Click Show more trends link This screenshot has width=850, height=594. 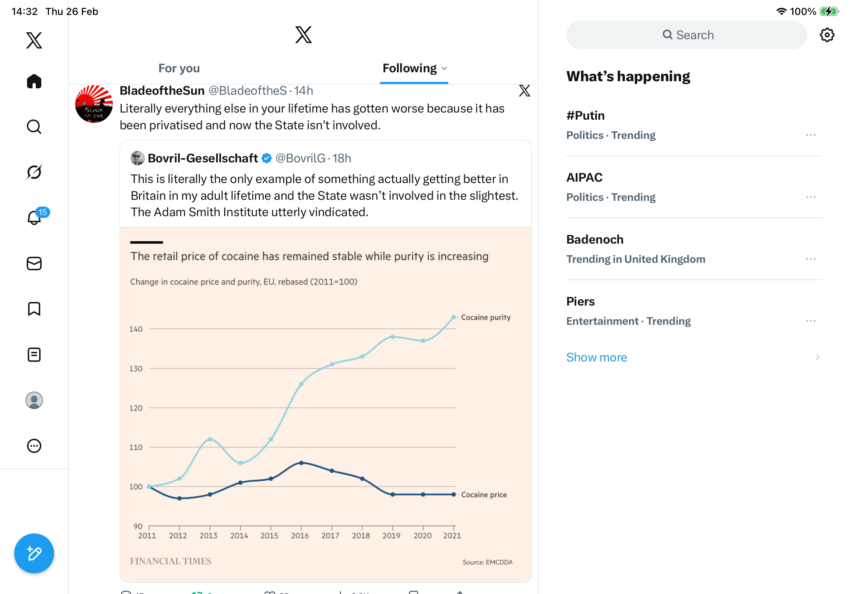[597, 357]
